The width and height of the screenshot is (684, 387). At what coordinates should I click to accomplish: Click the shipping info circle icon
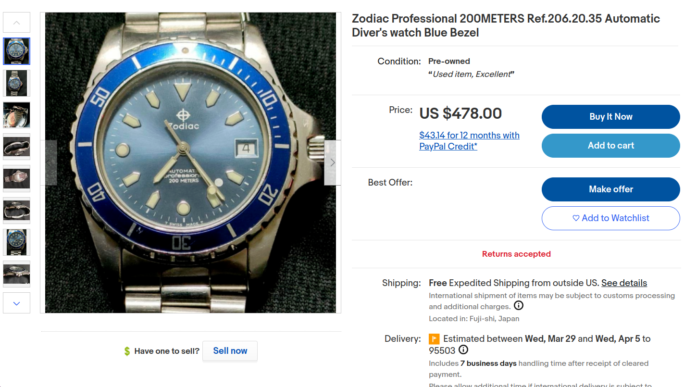pyautogui.click(x=519, y=306)
